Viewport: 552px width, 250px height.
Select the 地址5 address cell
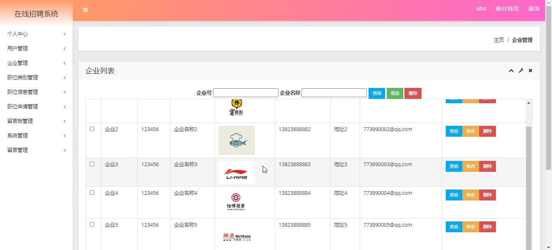[341, 225]
